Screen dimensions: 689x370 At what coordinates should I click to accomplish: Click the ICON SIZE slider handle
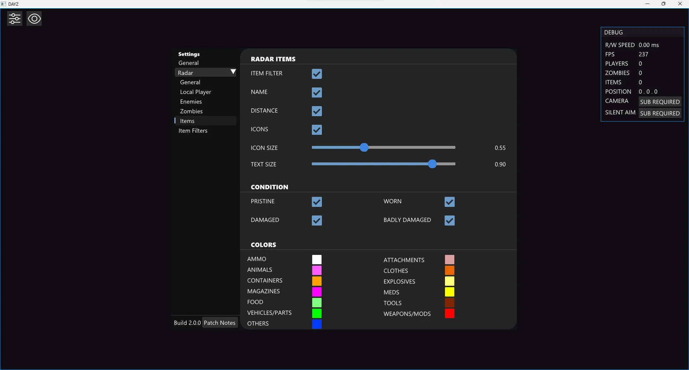364,147
